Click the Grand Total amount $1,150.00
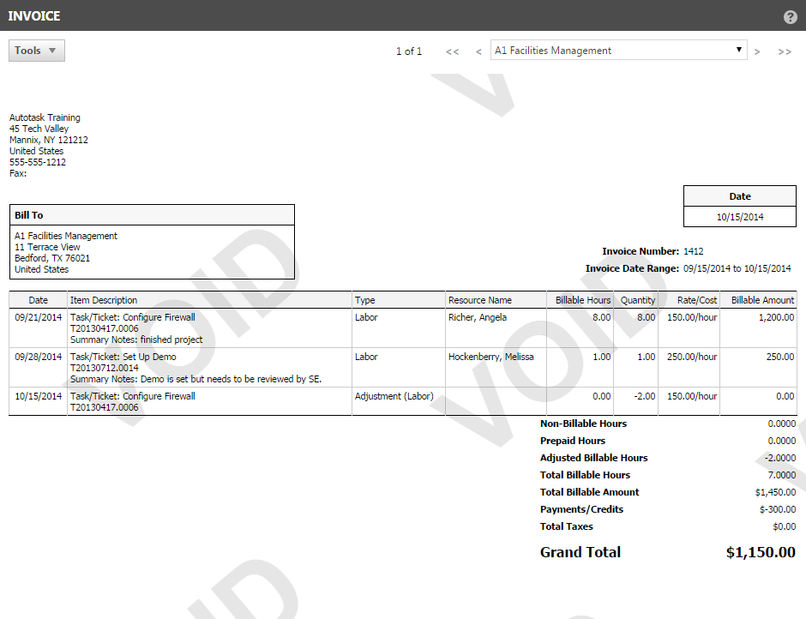The width and height of the screenshot is (806, 619). tap(760, 552)
